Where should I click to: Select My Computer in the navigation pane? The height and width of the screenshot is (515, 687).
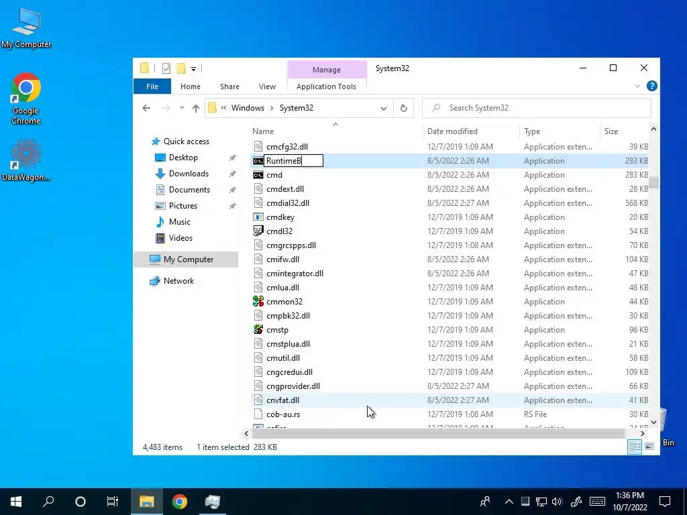189,260
